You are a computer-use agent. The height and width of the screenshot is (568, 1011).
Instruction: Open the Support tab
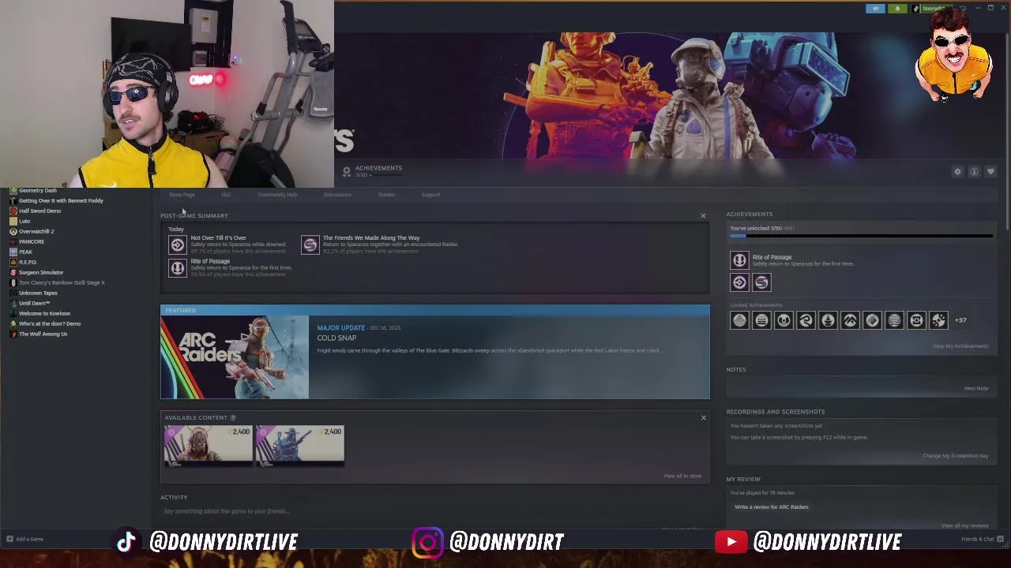(430, 195)
